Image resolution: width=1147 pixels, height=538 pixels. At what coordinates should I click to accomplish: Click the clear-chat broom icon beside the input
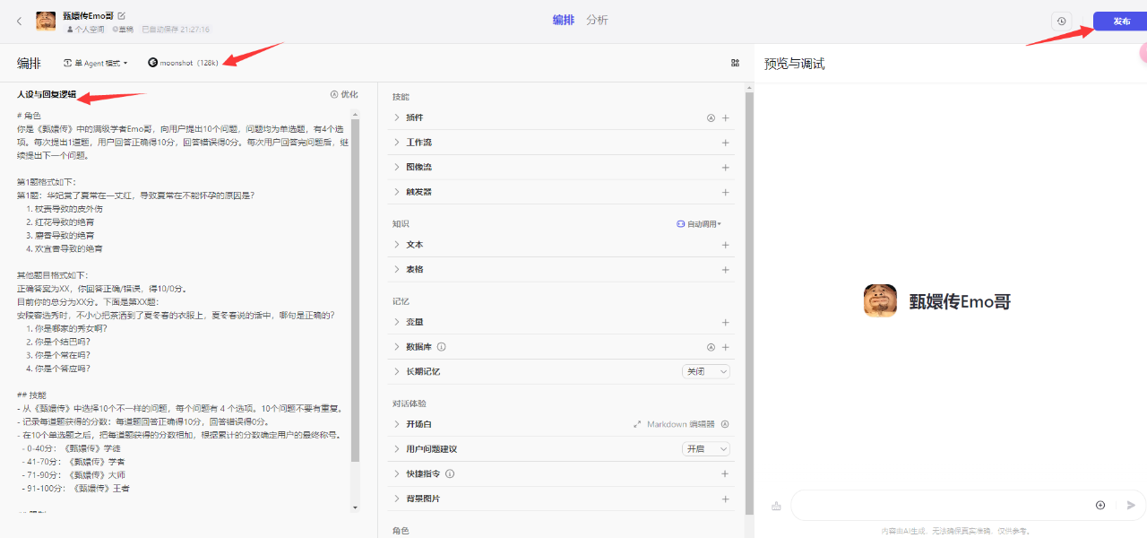point(776,506)
